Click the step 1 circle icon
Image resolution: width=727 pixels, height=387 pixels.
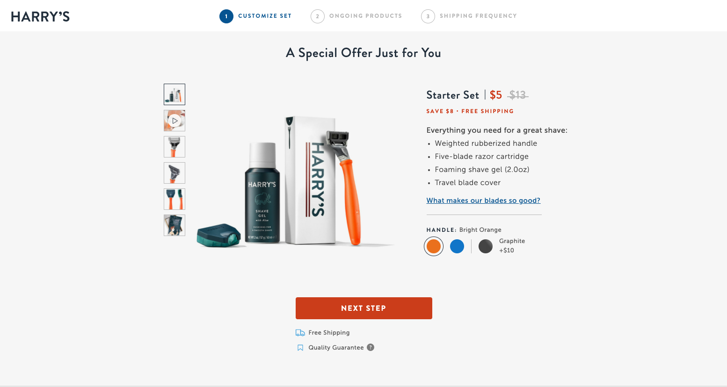click(226, 16)
